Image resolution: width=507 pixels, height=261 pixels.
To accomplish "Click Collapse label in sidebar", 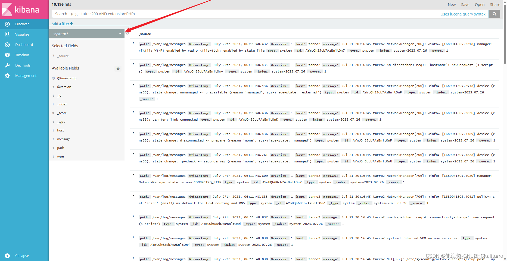I will tap(22, 256).
